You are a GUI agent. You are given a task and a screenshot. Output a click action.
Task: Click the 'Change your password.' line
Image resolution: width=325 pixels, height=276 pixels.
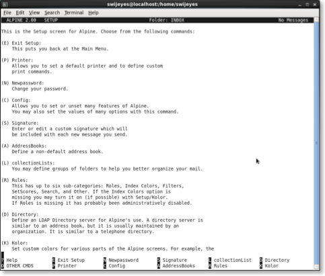click(x=40, y=89)
